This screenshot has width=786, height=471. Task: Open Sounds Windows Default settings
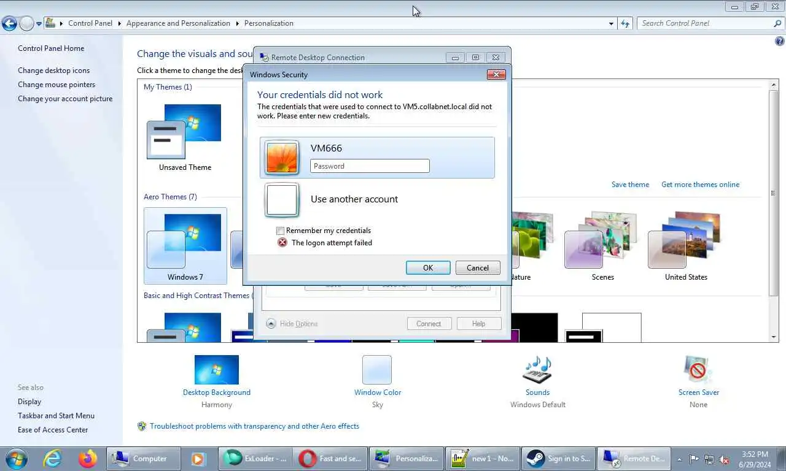537,381
